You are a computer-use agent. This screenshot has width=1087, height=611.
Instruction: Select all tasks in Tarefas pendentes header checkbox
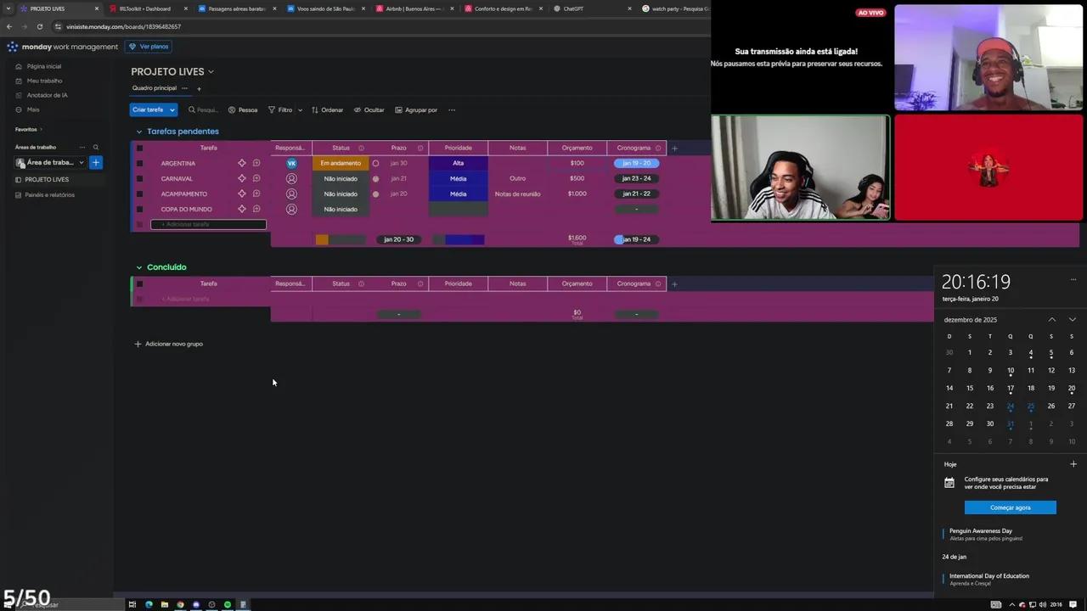tap(140, 148)
